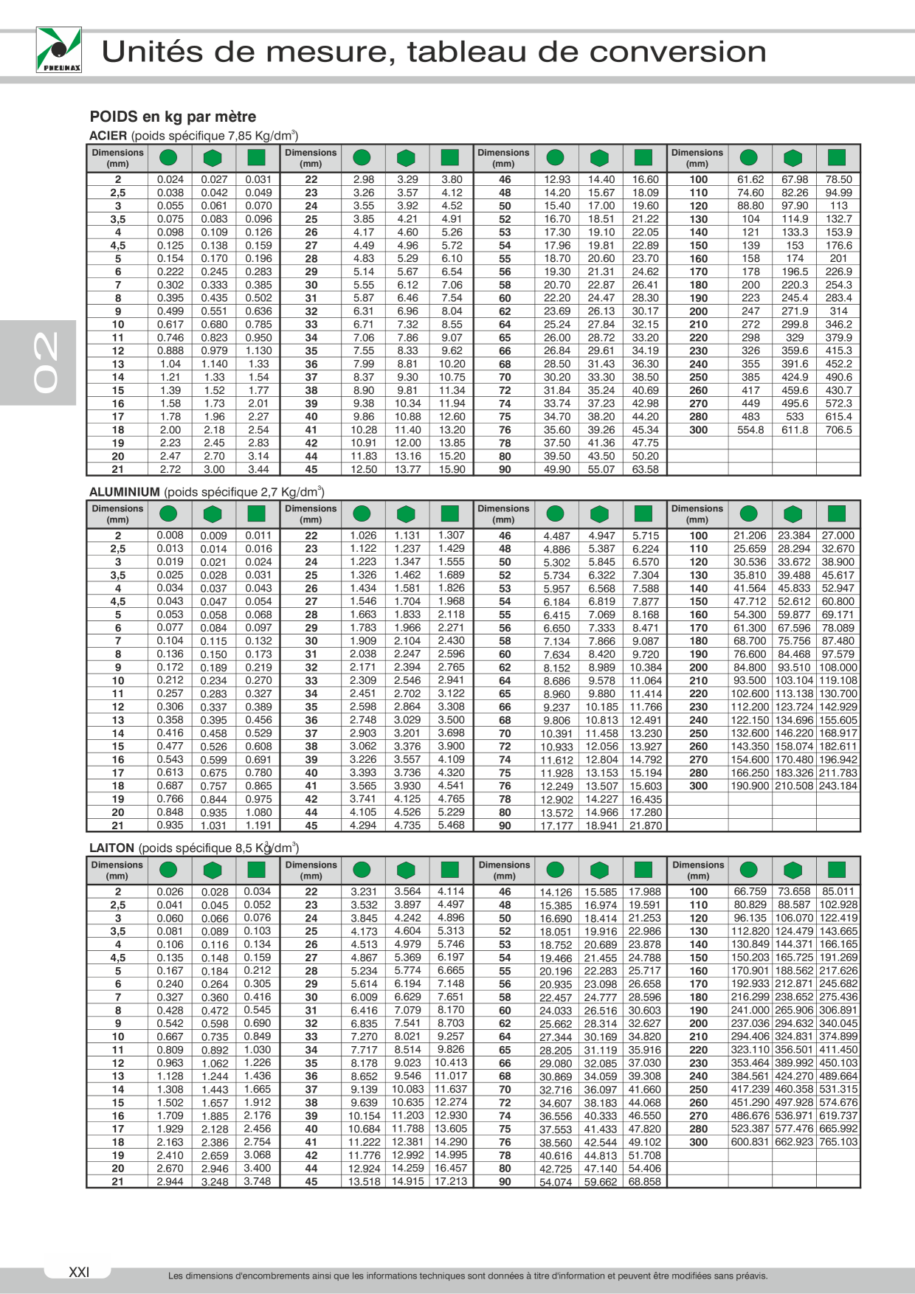The image size is (915, 1294).
Task: Click the LAITON square icon above 85.011
Action: [837, 870]
